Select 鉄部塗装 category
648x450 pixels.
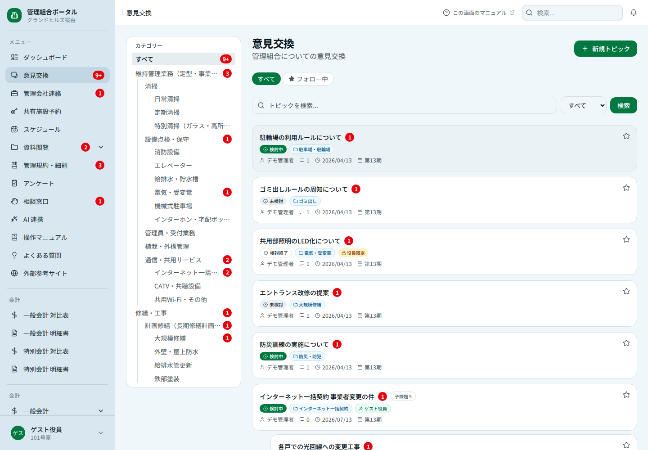[193, 379]
